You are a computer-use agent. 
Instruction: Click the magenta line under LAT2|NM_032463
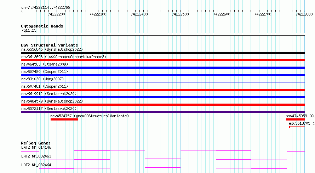click(x=163, y=159)
